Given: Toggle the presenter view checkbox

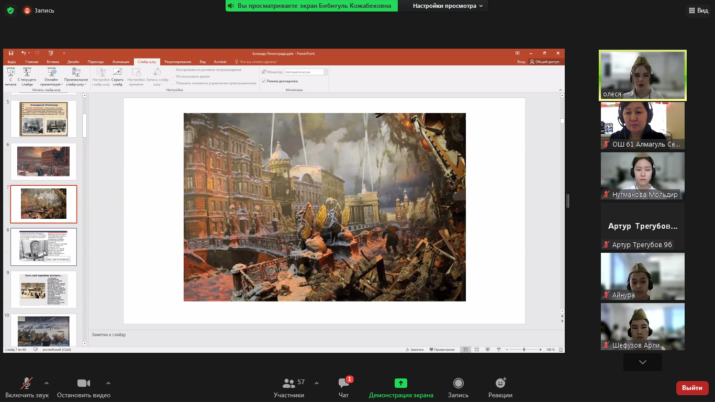Looking at the screenshot, I should [x=264, y=81].
